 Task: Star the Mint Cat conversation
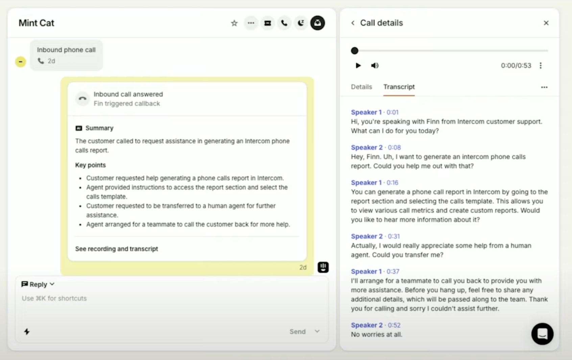click(x=234, y=23)
